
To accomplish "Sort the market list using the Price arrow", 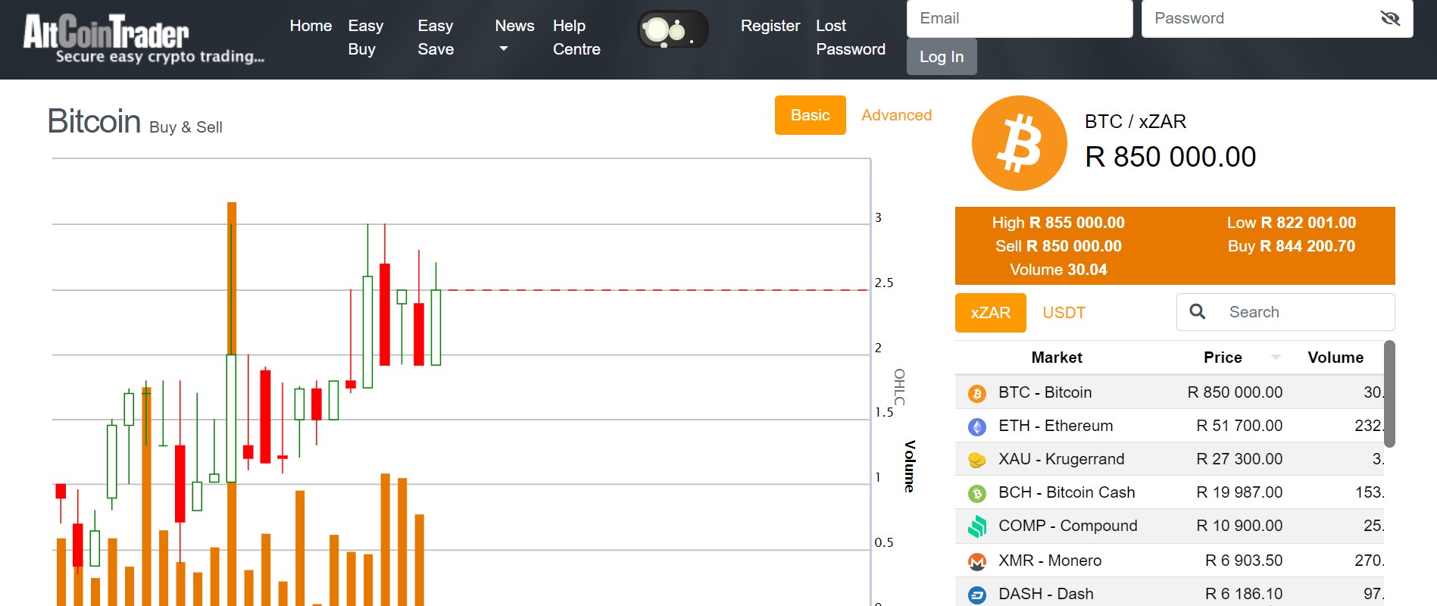I will 1276,357.
